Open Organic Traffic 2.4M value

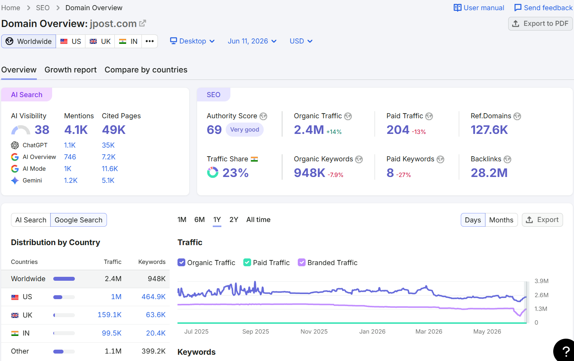(x=309, y=130)
